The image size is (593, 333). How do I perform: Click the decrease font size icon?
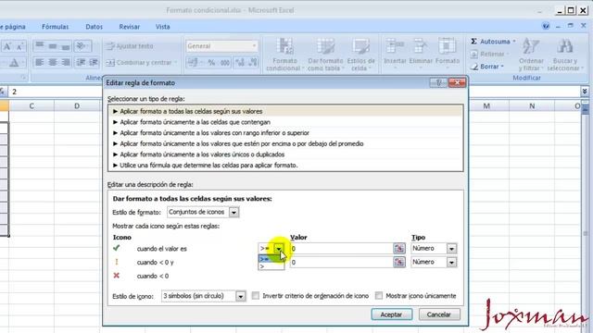(19, 46)
